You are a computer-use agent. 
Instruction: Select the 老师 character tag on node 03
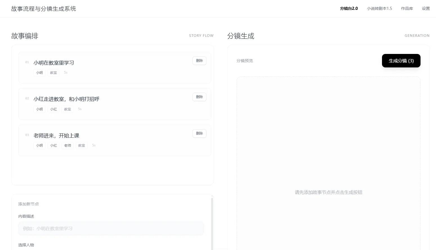(67, 145)
